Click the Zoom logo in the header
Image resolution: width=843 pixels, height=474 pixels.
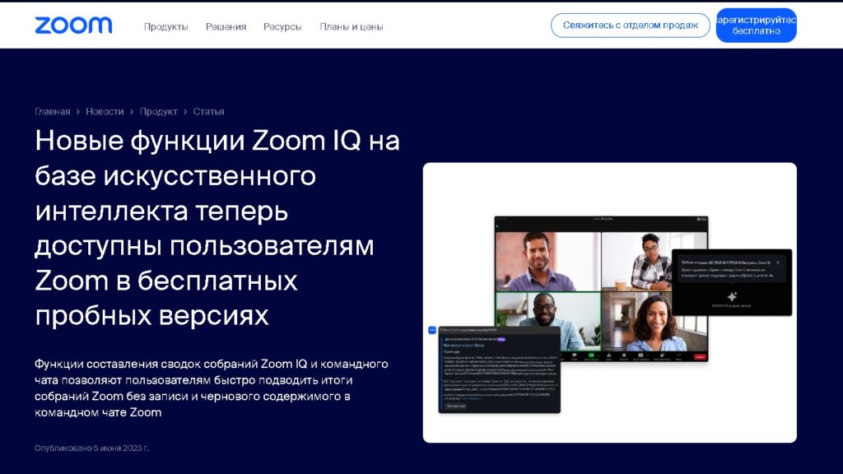coord(73,26)
